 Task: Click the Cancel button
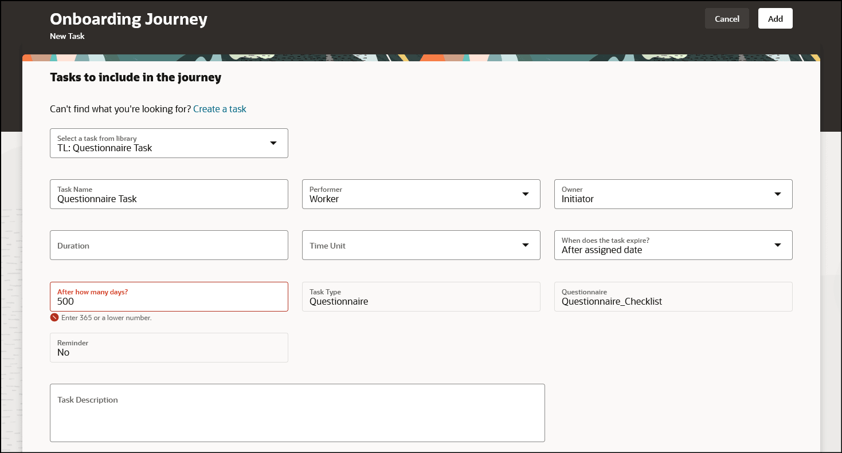727,18
